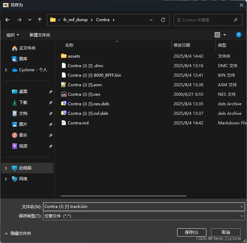The height and width of the screenshot is (243, 247).
Task: Expand the address bar history dropdown
Action: 151,20
